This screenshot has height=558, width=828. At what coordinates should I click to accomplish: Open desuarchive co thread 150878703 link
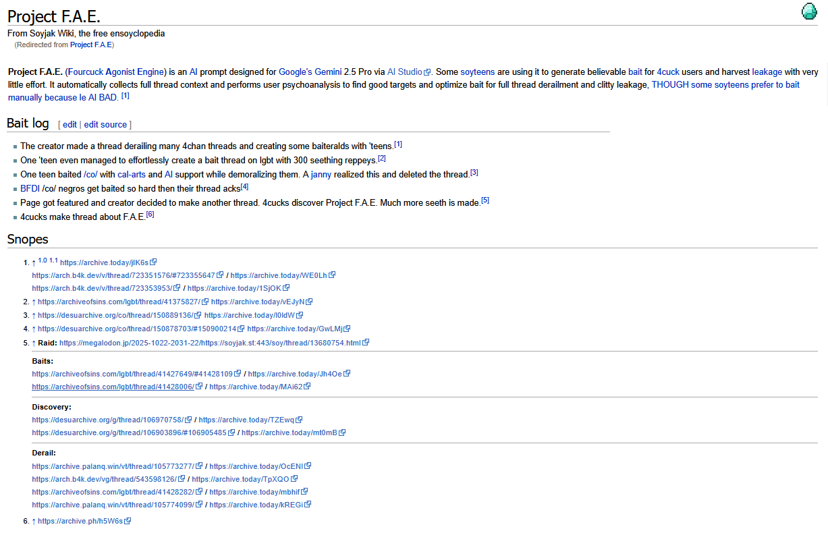tap(142, 329)
